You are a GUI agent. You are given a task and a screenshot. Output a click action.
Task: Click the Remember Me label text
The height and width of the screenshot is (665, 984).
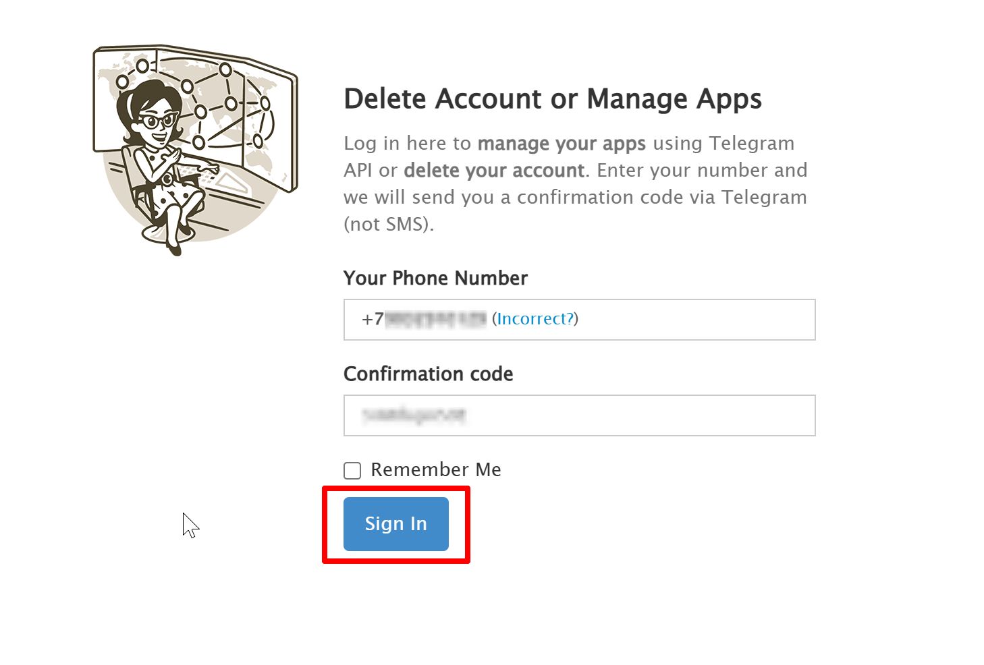point(435,469)
